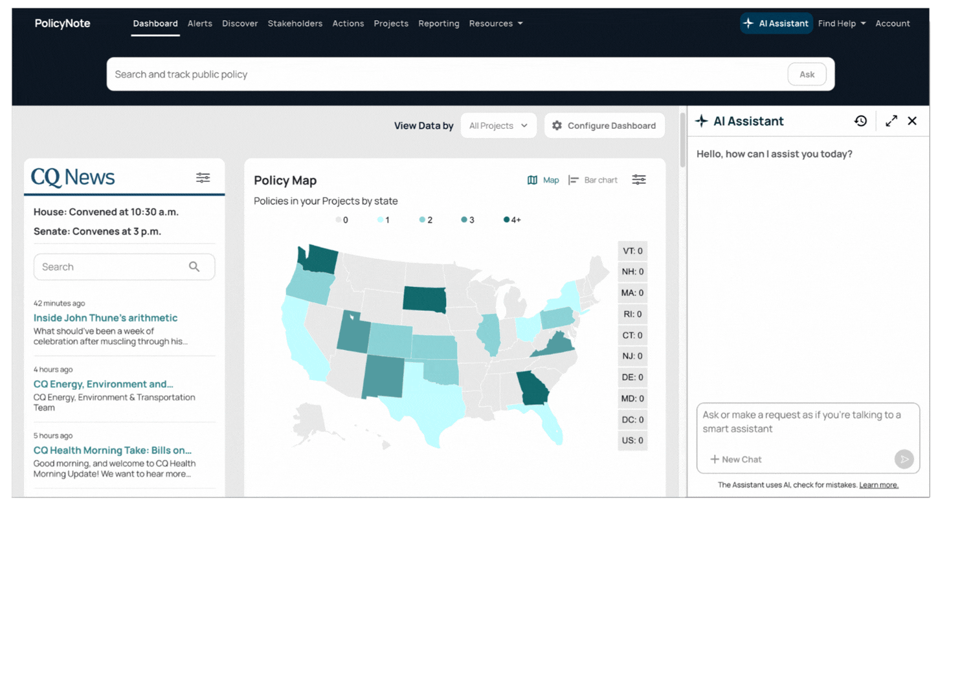Expand the AI Assistant panel to full size
The image size is (971, 680).
coord(891,121)
